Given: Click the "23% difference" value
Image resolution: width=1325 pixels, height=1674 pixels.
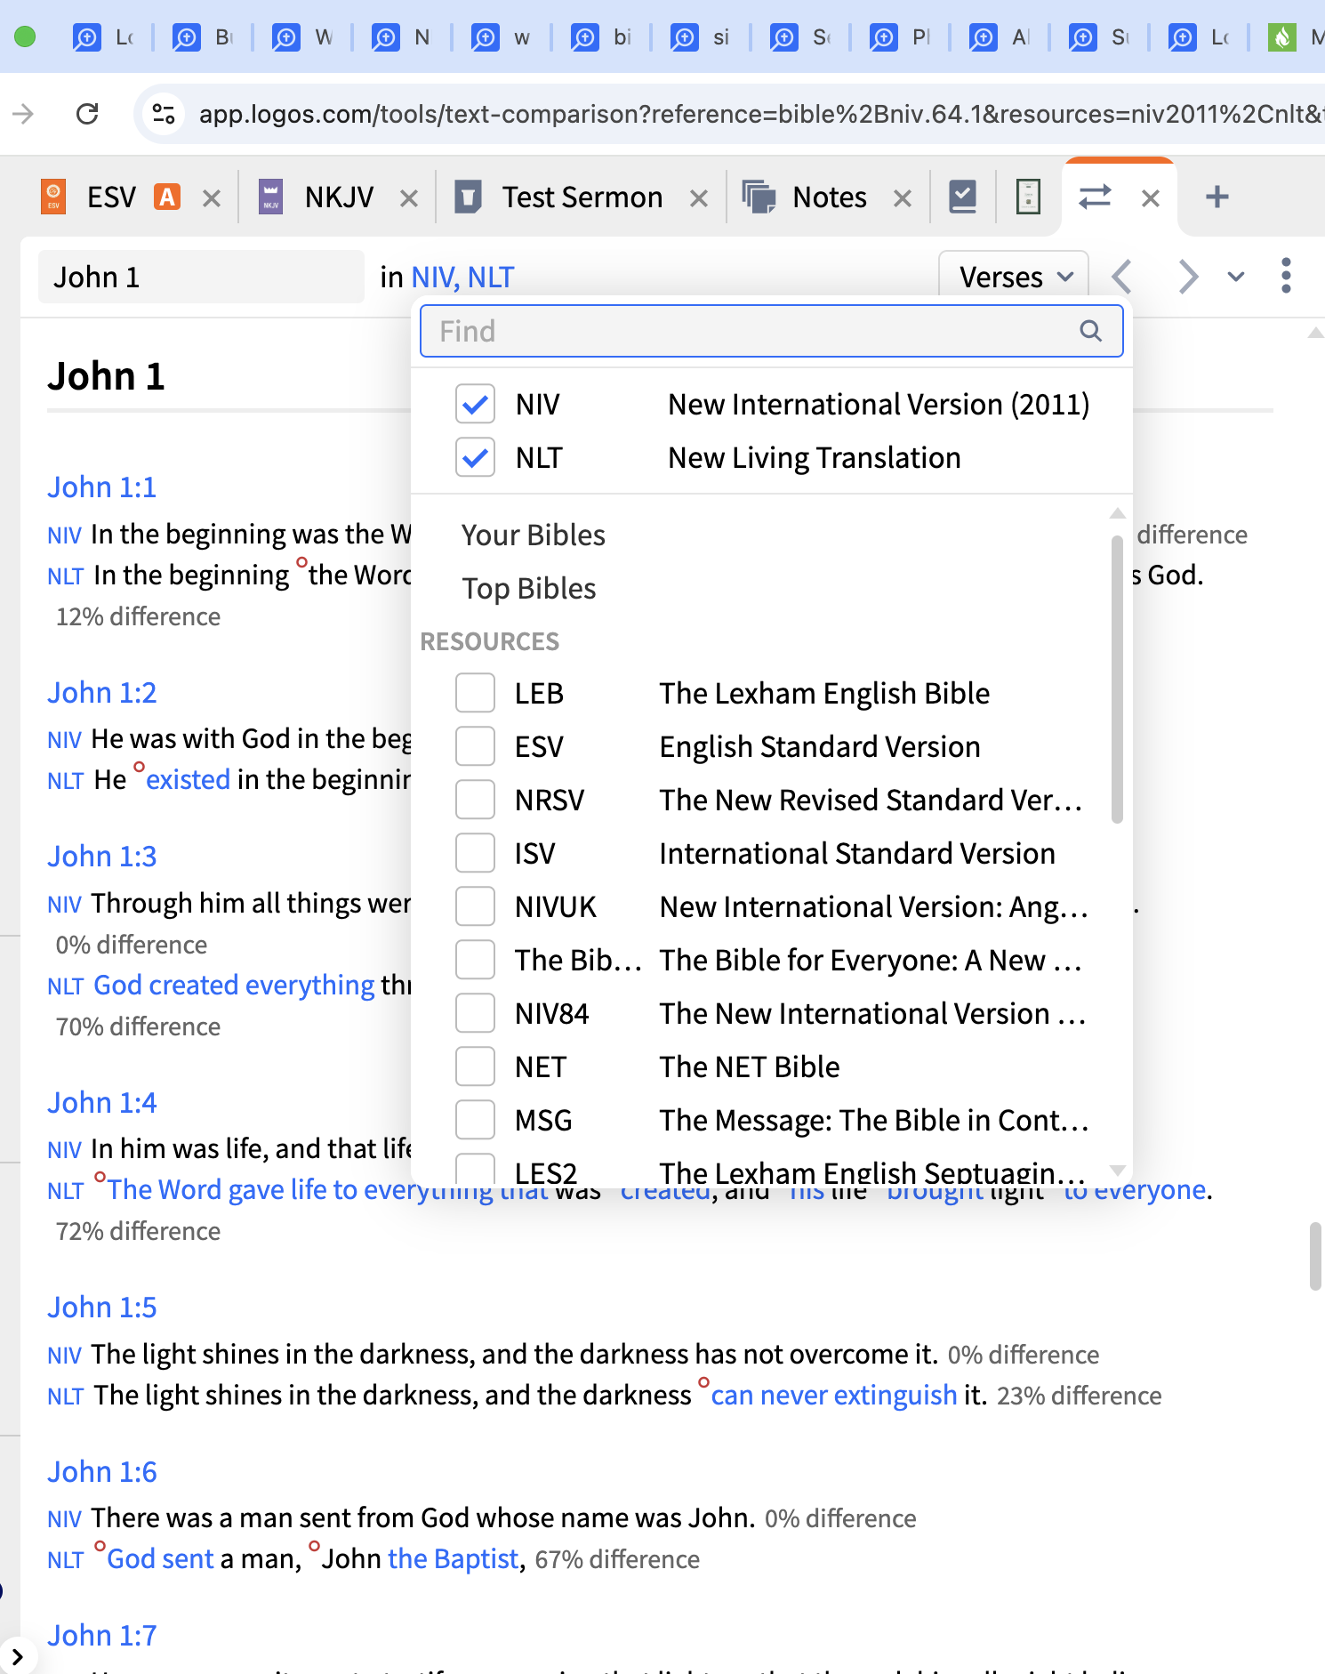Looking at the screenshot, I should pyautogui.click(x=1080, y=1396).
